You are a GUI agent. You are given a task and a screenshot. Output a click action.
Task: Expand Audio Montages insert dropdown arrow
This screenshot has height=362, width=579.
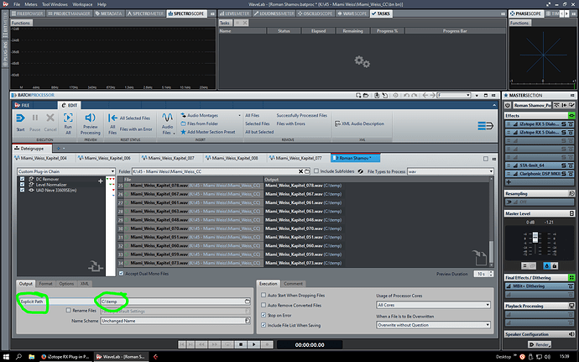(240, 115)
